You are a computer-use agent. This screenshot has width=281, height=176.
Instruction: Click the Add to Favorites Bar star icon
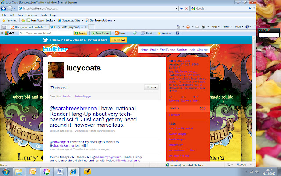pos(23,21)
